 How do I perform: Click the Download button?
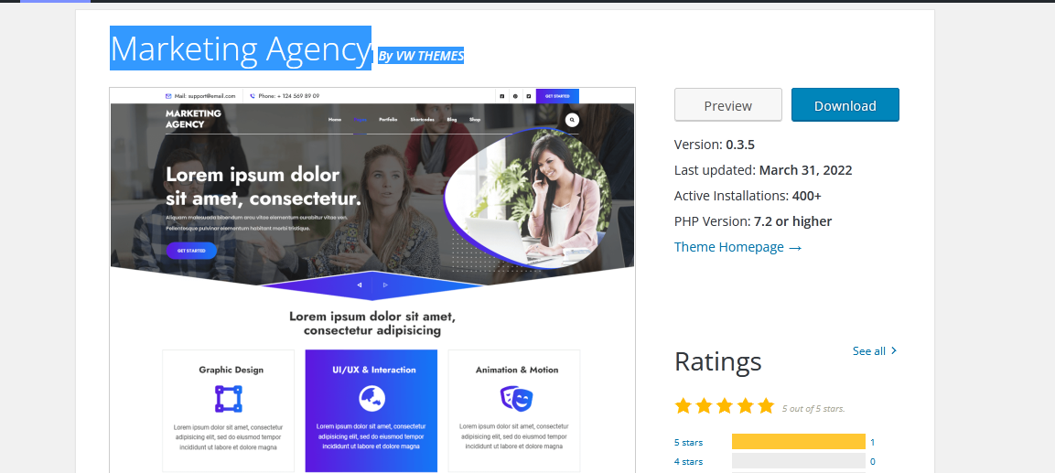click(x=845, y=105)
